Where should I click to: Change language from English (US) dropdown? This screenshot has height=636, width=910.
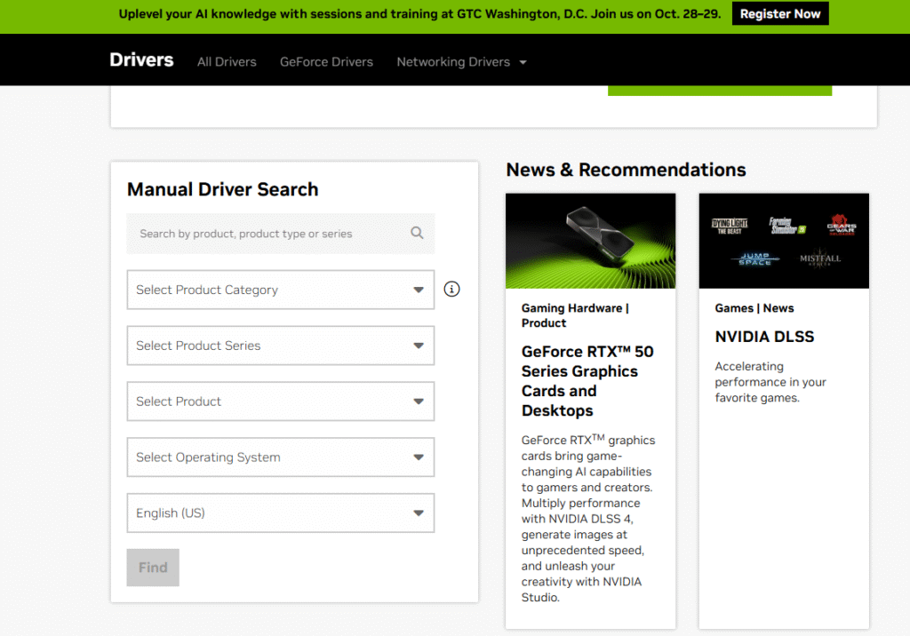tap(280, 513)
